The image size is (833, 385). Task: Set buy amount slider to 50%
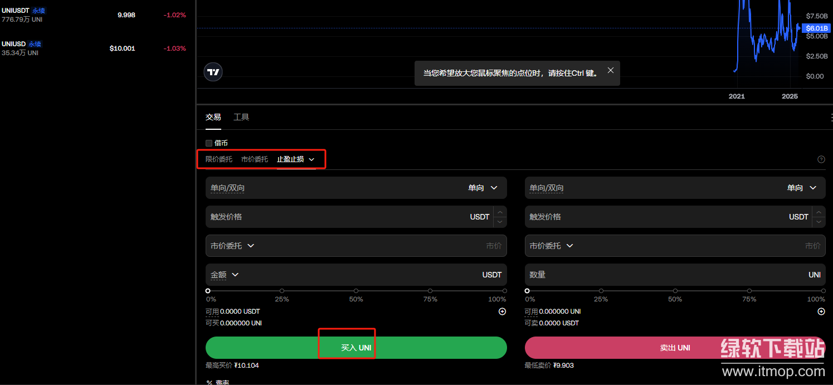pyautogui.click(x=356, y=291)
